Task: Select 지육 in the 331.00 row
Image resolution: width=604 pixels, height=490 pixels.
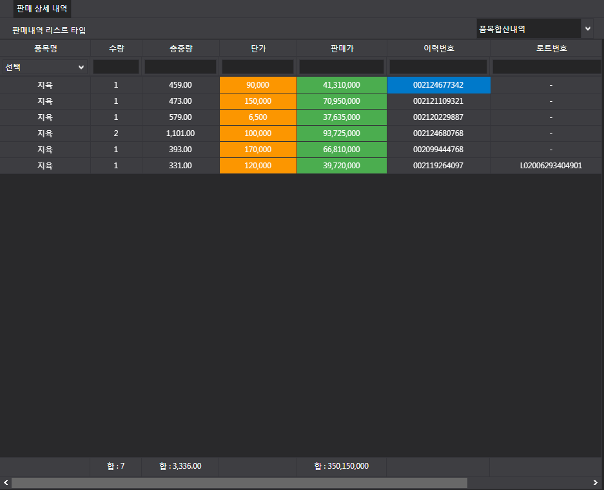Action: click(x=45, y=166)
